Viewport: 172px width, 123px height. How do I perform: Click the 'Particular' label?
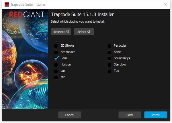click(120, 45)
